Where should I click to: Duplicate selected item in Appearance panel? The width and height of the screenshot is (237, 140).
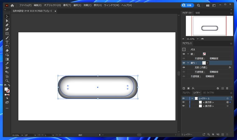[222, 88]
